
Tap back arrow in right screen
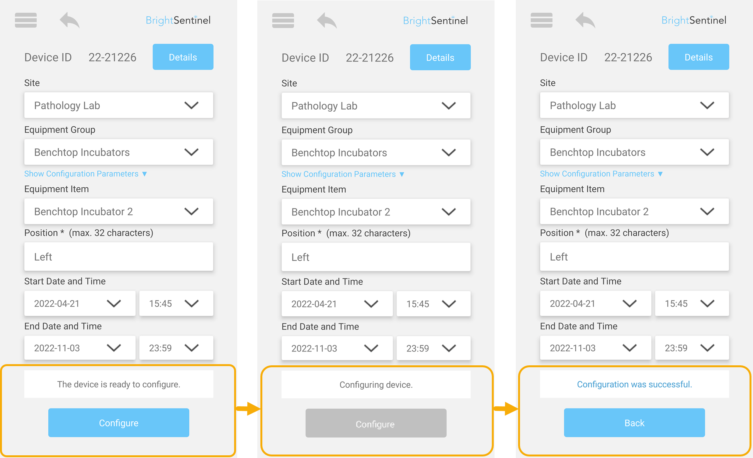point(585,20)
